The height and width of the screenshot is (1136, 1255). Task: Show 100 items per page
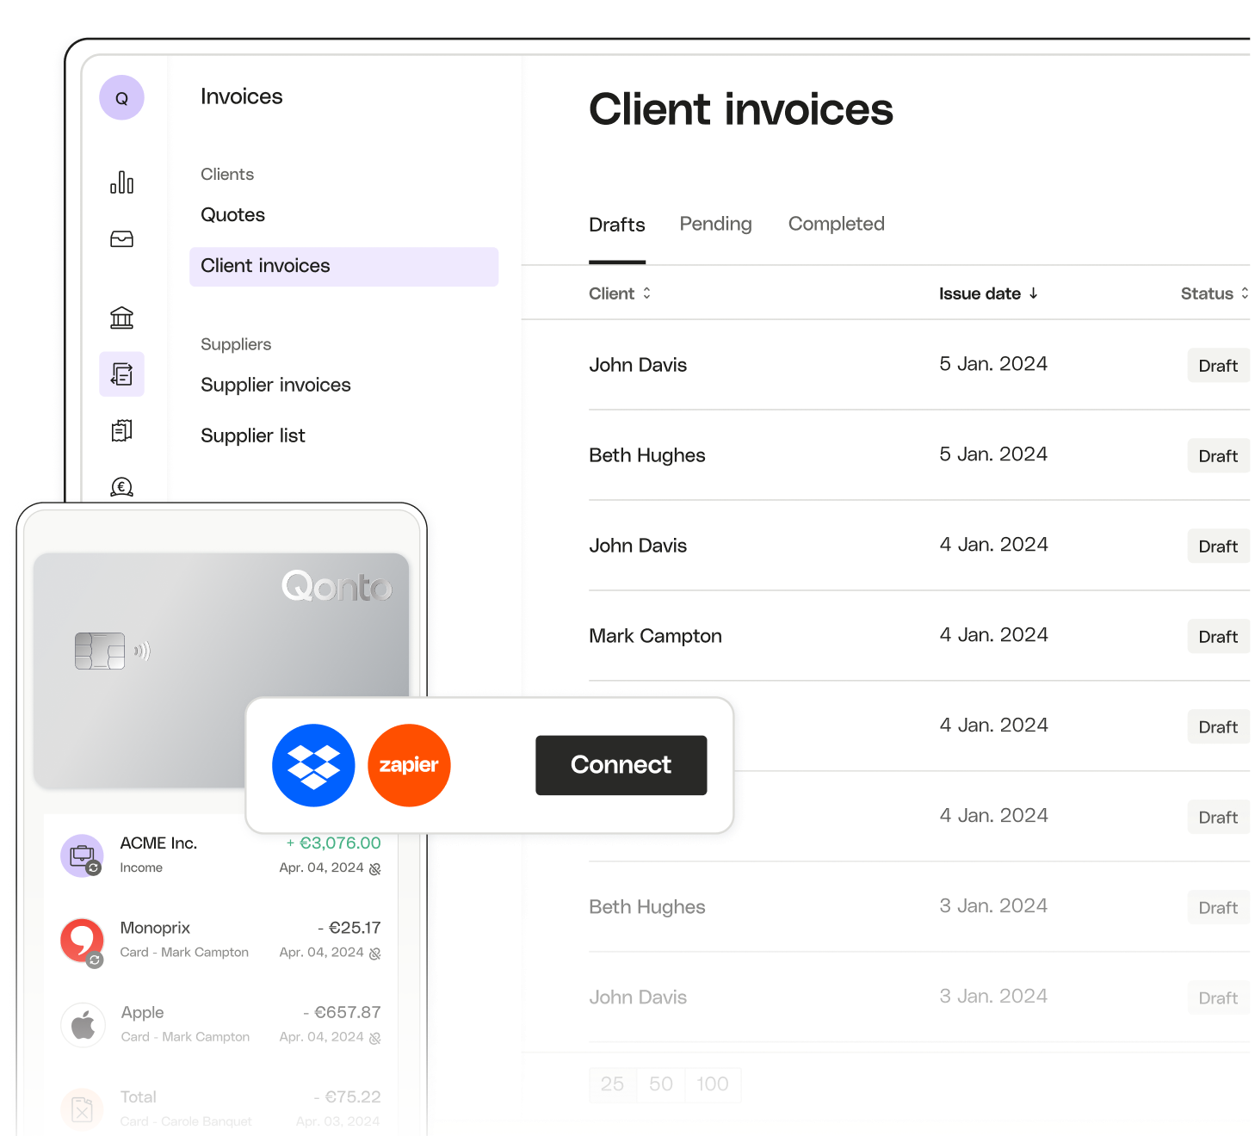713,1084
